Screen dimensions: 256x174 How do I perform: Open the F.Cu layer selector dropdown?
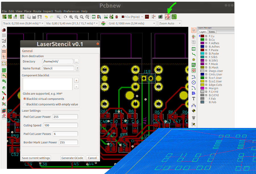[132, 17]
